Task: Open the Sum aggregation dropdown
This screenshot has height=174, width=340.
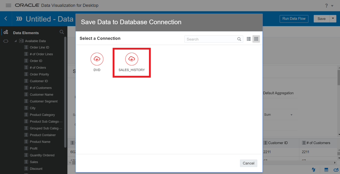Action: 278,115
